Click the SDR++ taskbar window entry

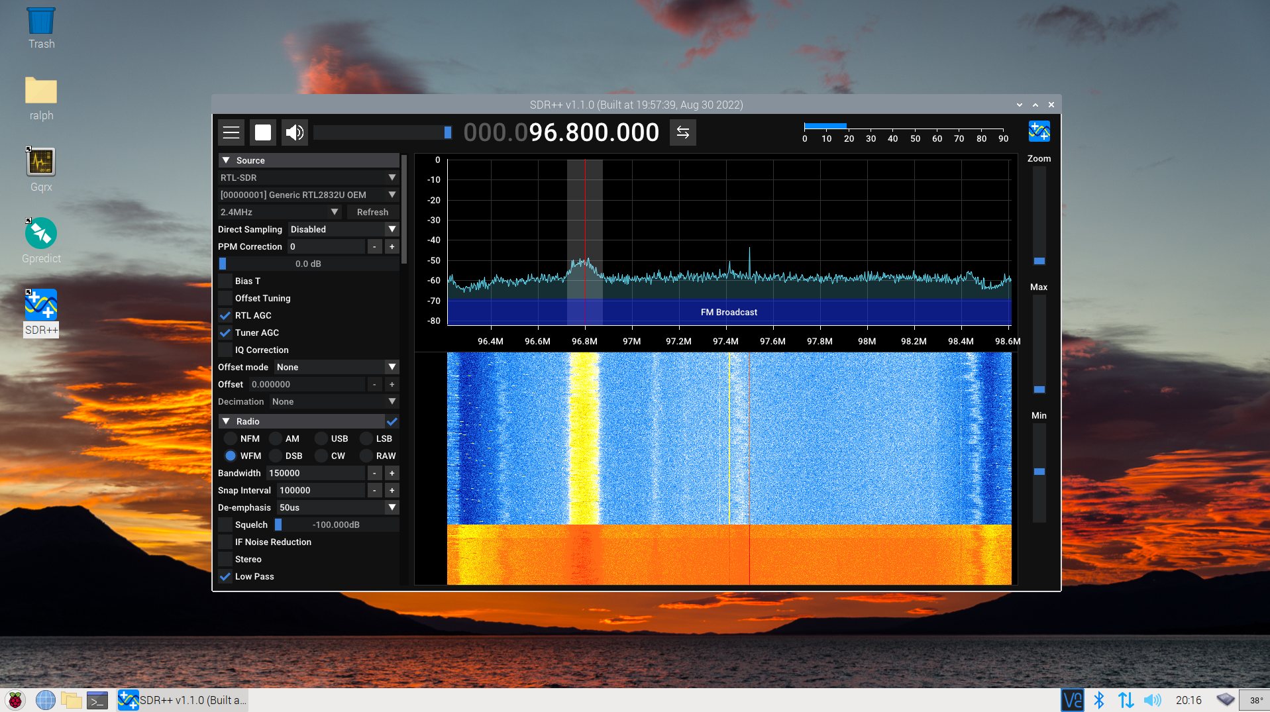point(182,699)
